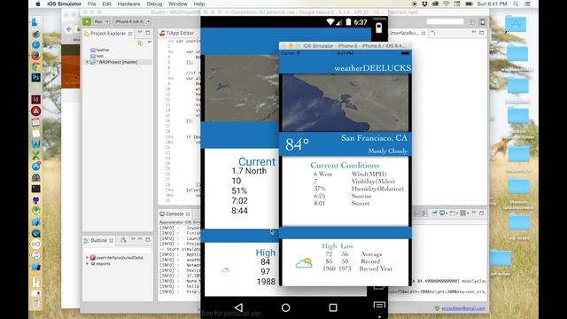This screenshot has height=319, width=567.
Task: Expand the exports outline node
Action: point(87,264)
